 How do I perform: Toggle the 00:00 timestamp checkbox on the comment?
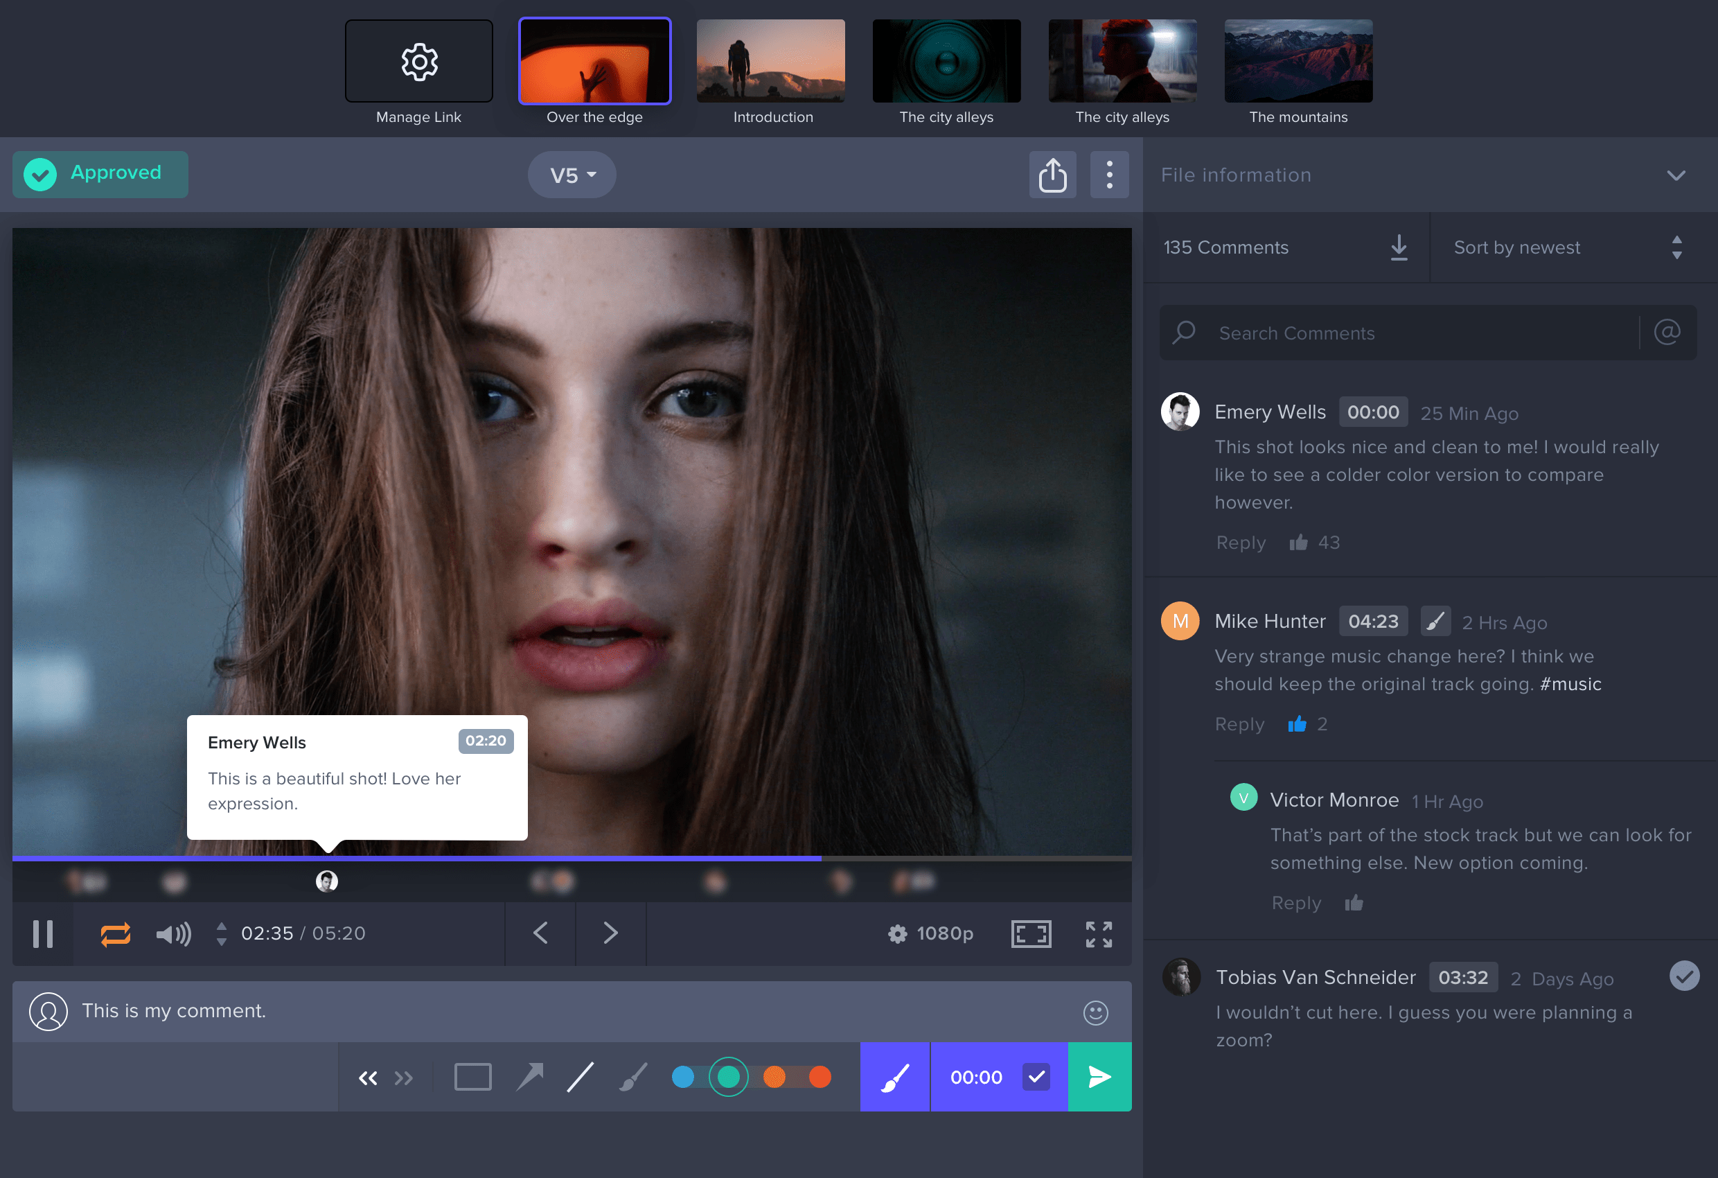(1036, 1077)
